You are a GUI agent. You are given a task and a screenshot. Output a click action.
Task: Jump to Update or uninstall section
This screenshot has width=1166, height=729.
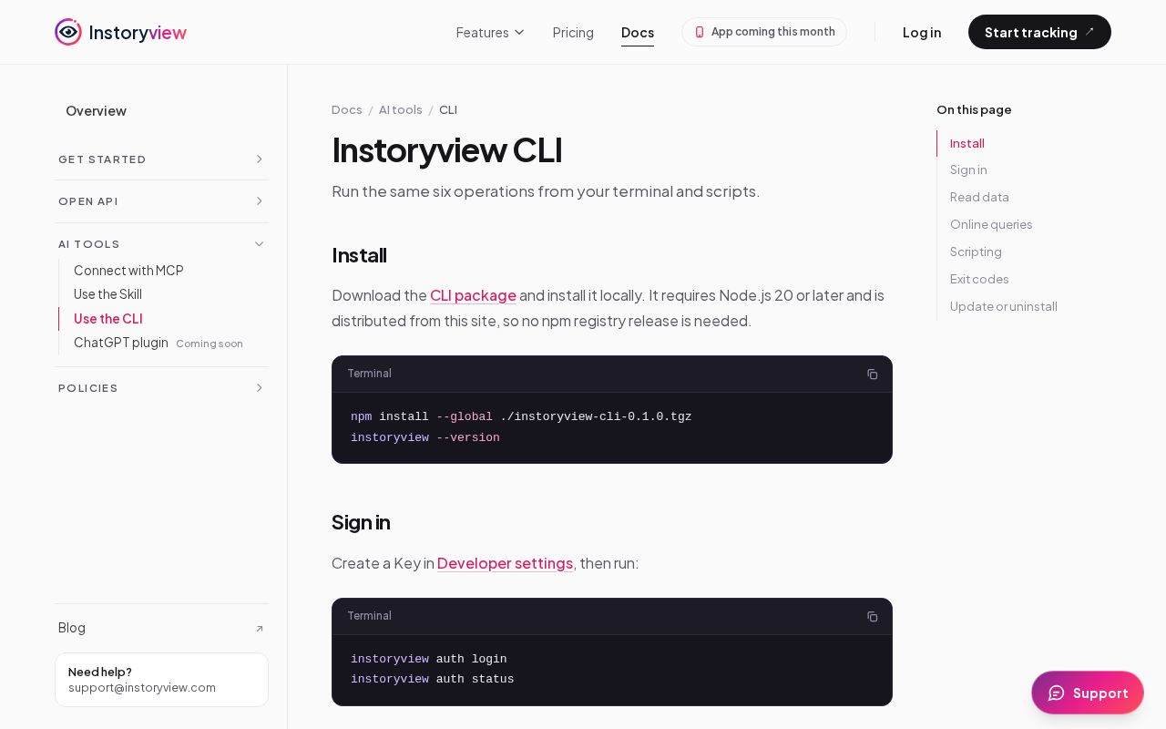pyautogui.click(x=1004, y=306)
